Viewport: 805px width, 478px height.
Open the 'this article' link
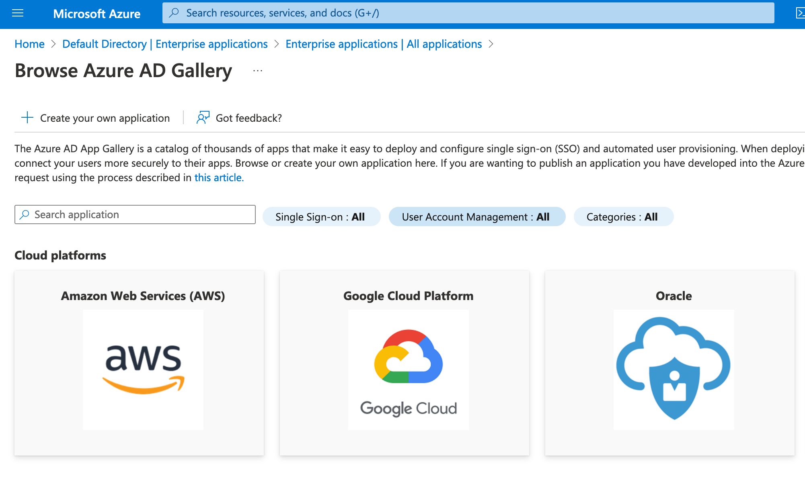tap(219, 178)
